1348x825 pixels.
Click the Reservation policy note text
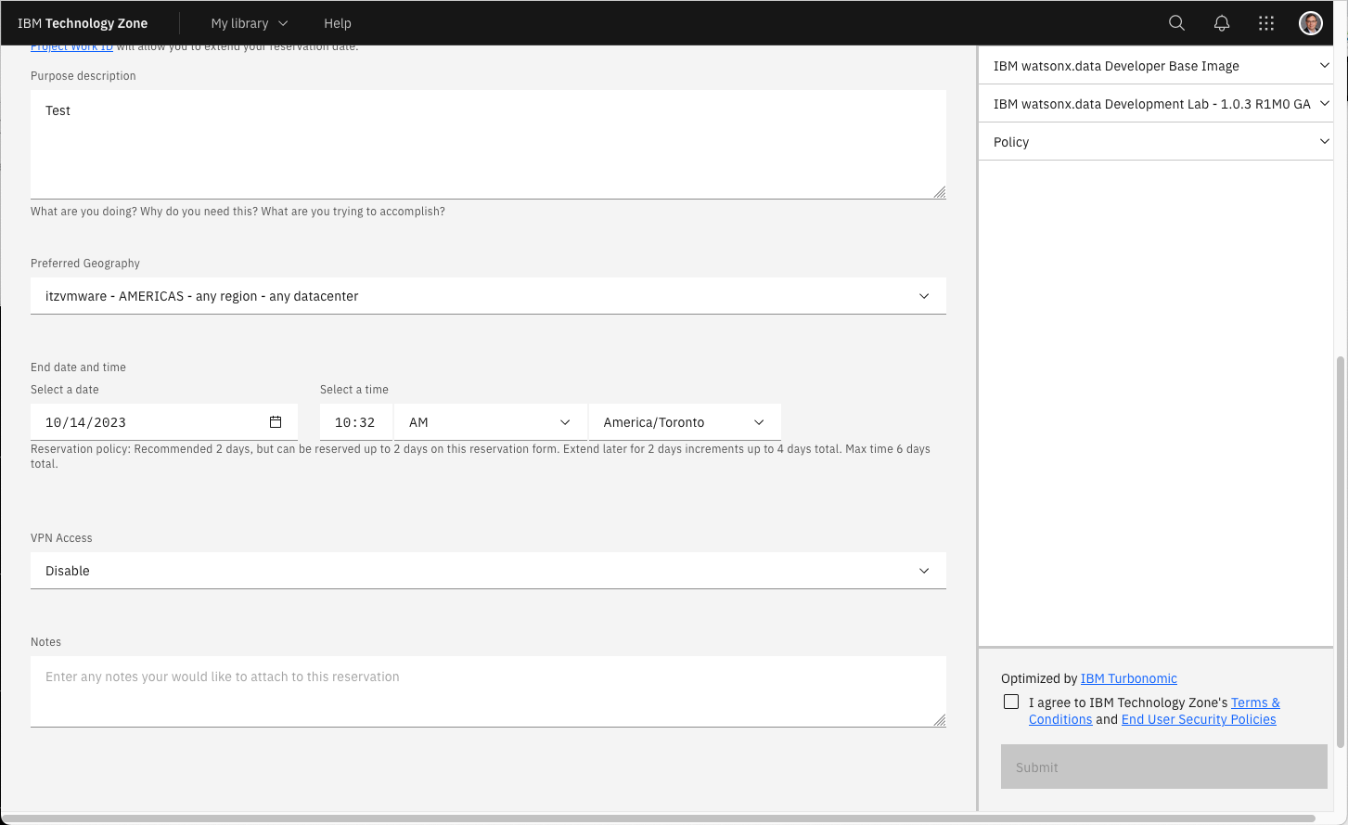[x=481, y=456]
